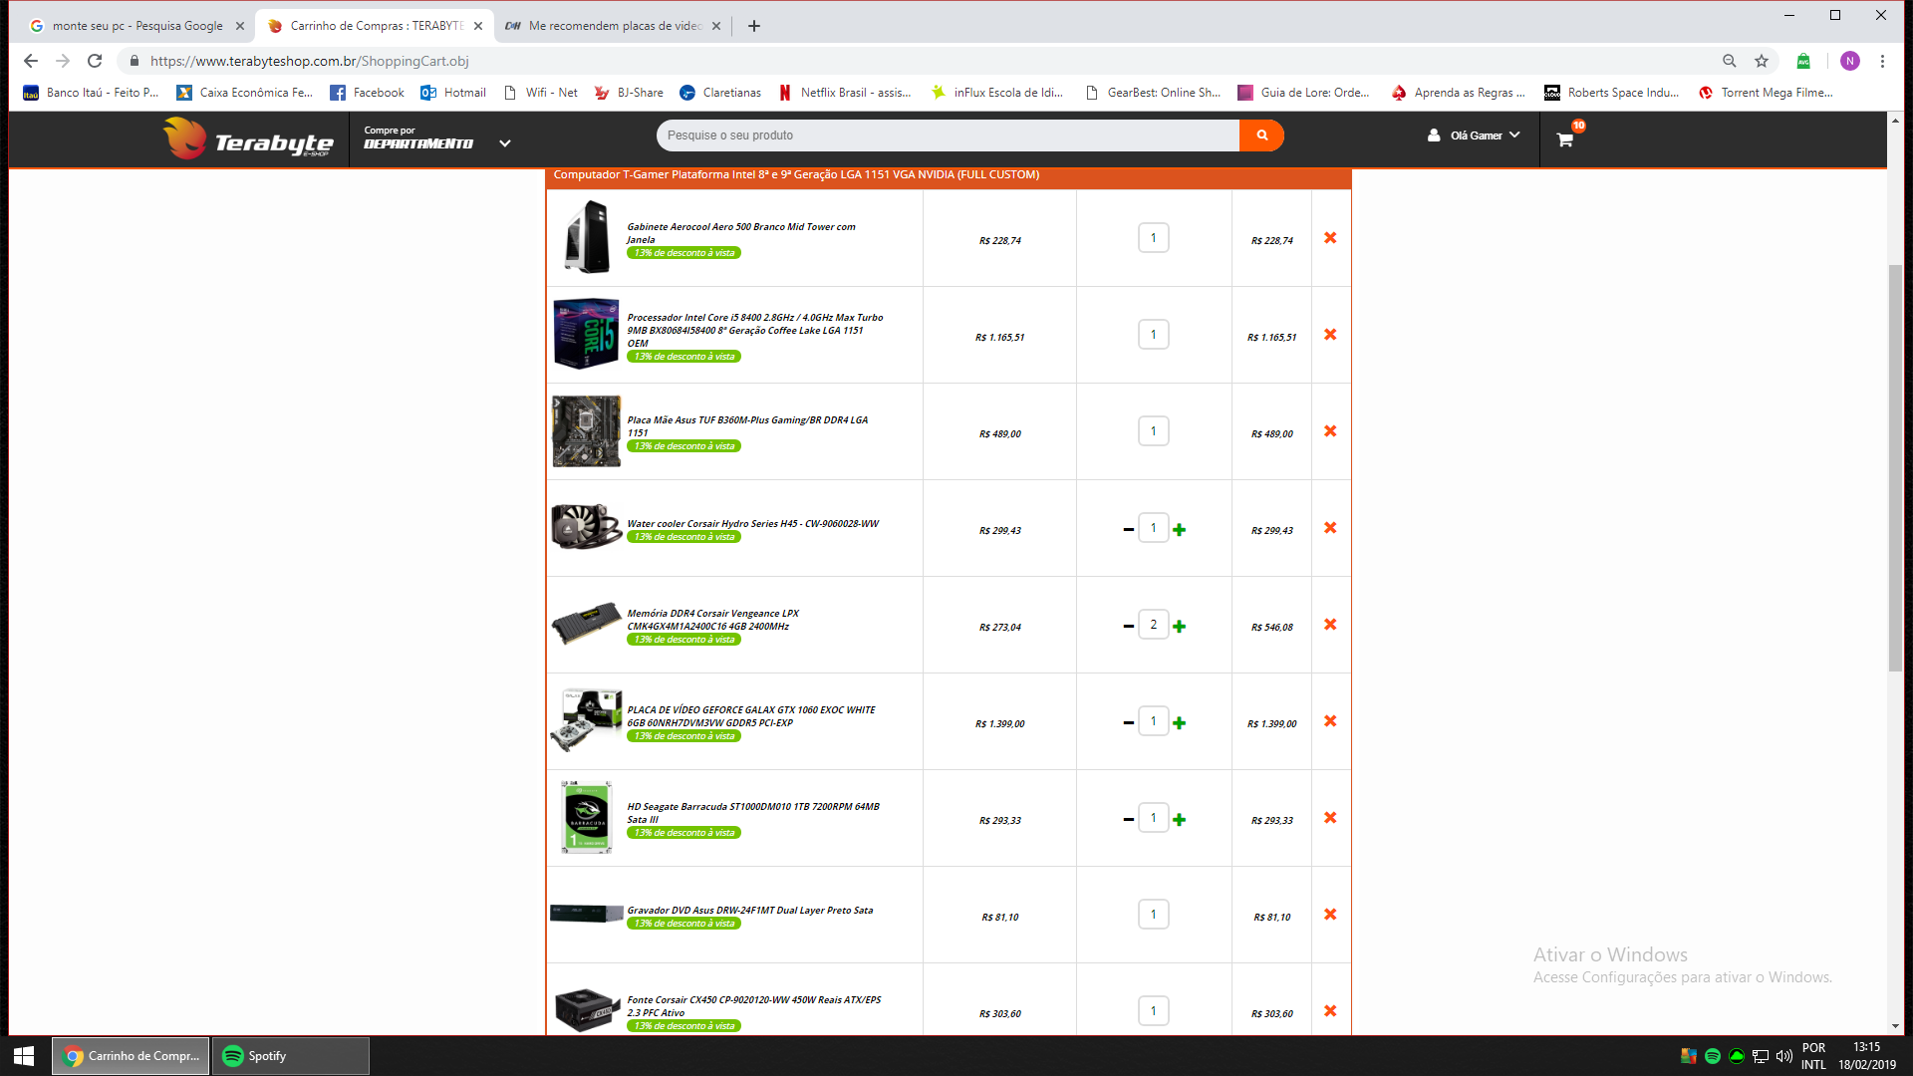1913x1076 pixels.
Task: Open Banco Itaú bookmark
Action: pos(91,93)
